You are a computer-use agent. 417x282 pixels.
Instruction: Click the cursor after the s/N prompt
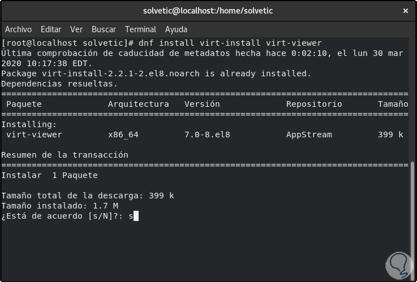coord(136,216)
